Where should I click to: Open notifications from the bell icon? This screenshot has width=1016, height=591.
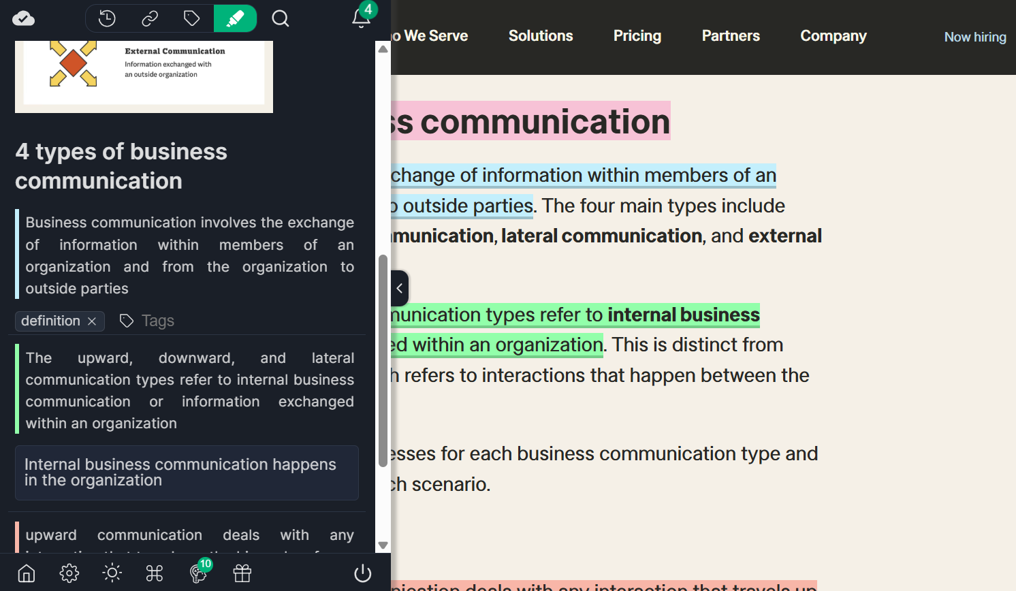tap(361, 19)
